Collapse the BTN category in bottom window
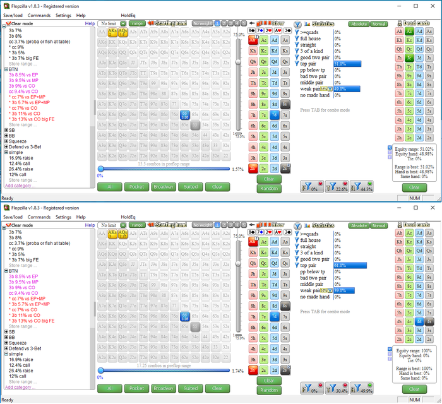Screen dimensions: 442x404 6,271
